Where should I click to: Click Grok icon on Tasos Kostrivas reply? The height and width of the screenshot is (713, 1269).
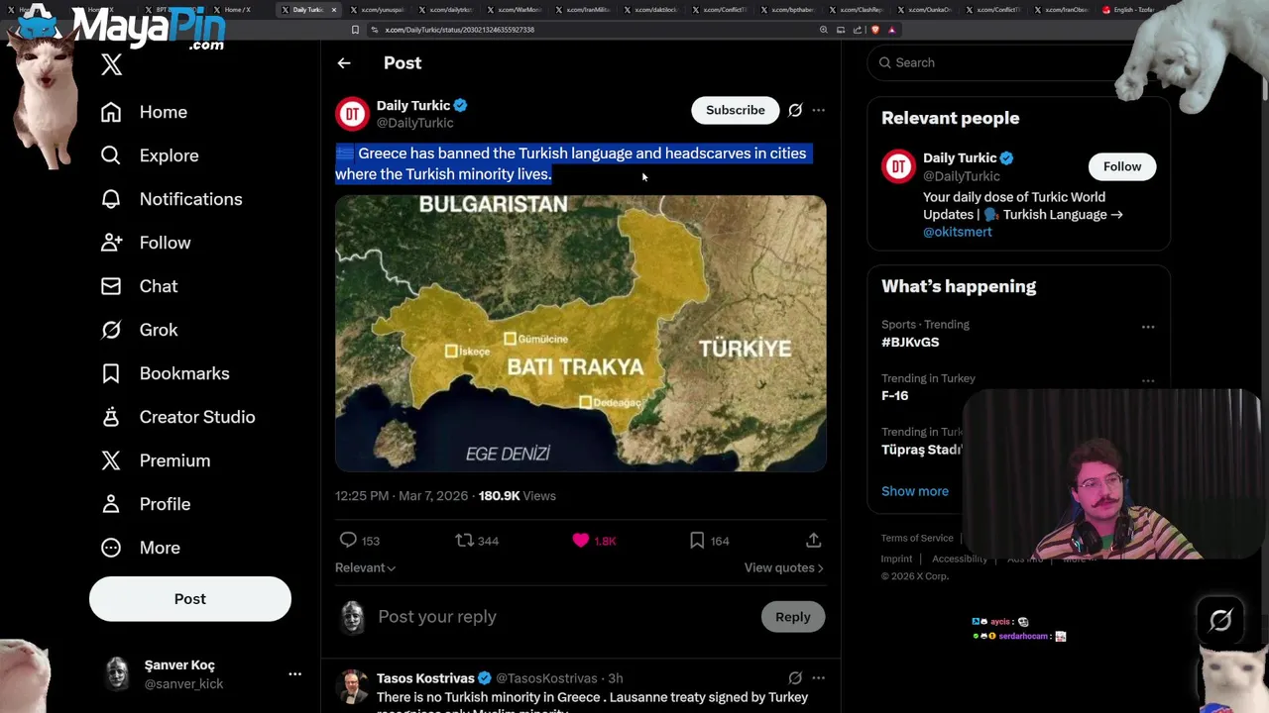[795, 678]
